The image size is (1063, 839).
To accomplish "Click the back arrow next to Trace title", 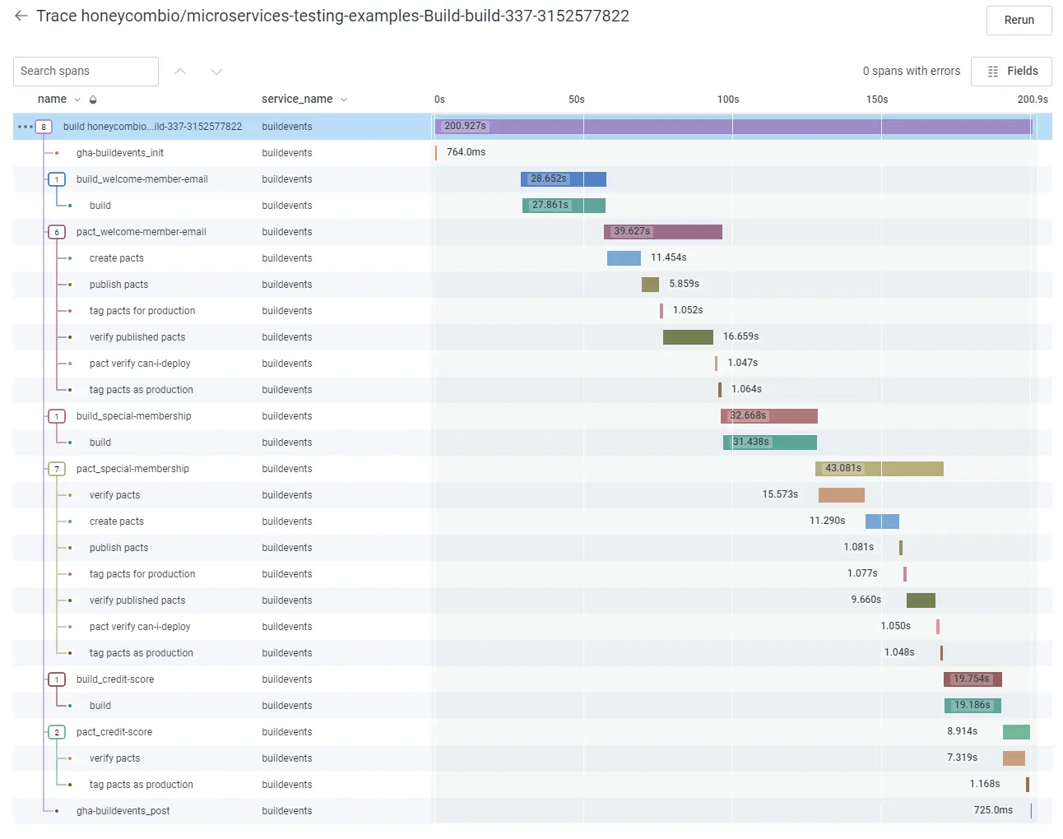I will coord(21,16).
